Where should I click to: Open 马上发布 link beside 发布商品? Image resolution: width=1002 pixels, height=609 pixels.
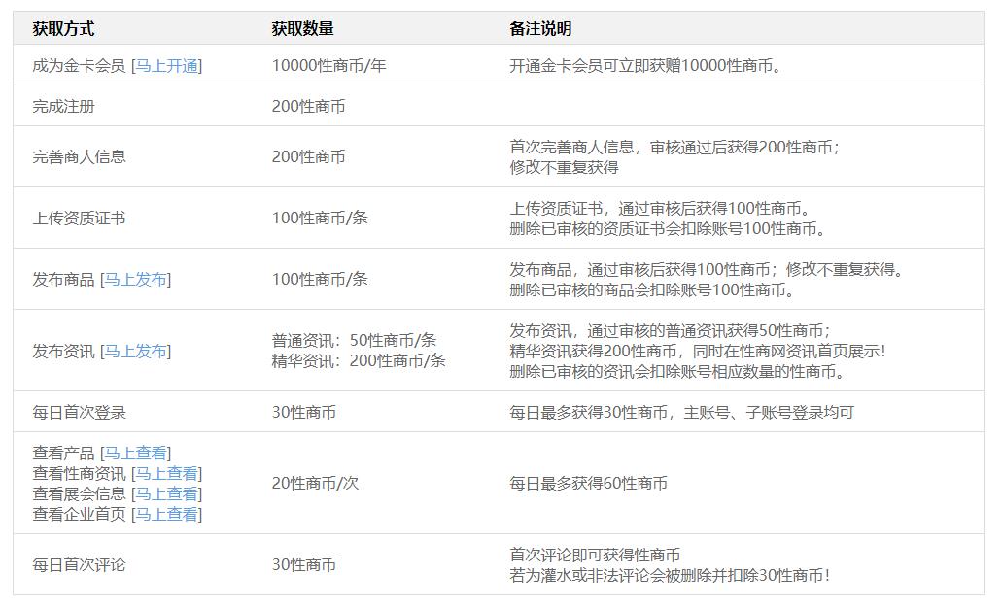[135, 280]
